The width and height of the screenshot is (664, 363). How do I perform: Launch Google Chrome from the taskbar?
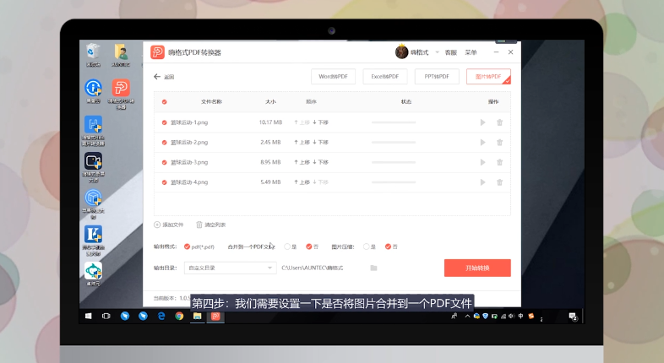point(179,316)
